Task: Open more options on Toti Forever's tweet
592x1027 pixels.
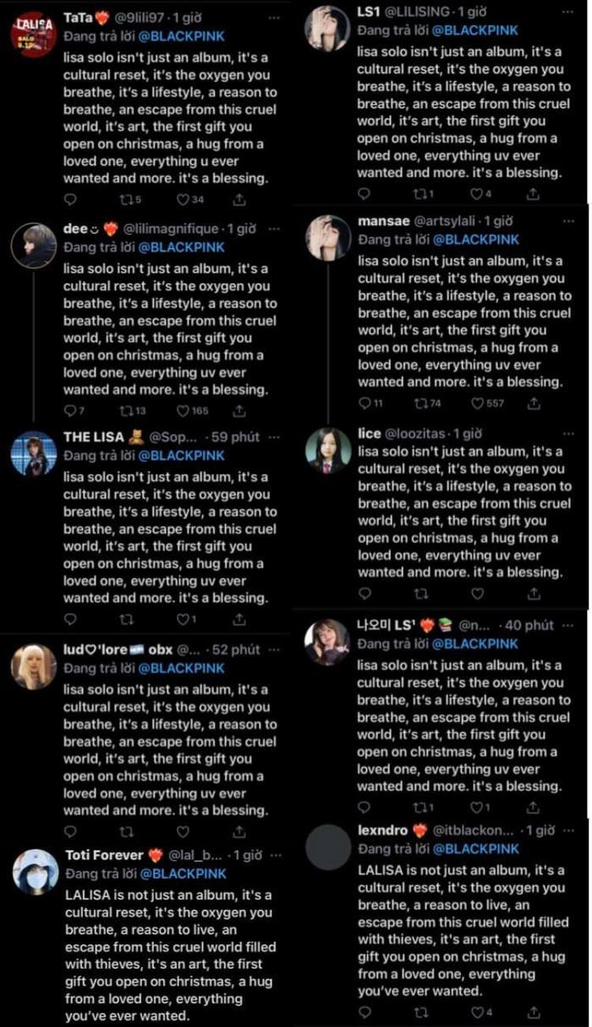Action: coord(274,855)
